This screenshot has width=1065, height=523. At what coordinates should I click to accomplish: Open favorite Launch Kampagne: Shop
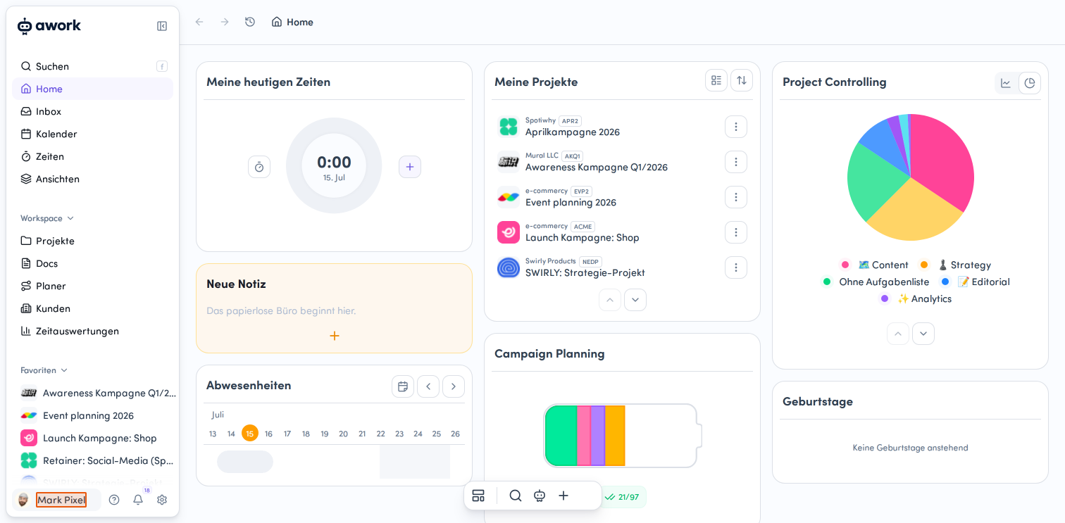coord(92,438)
